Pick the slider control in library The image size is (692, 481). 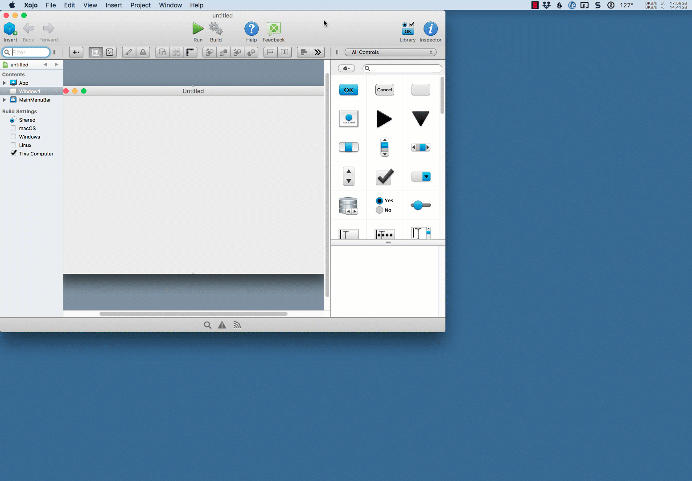click(421, 205)
